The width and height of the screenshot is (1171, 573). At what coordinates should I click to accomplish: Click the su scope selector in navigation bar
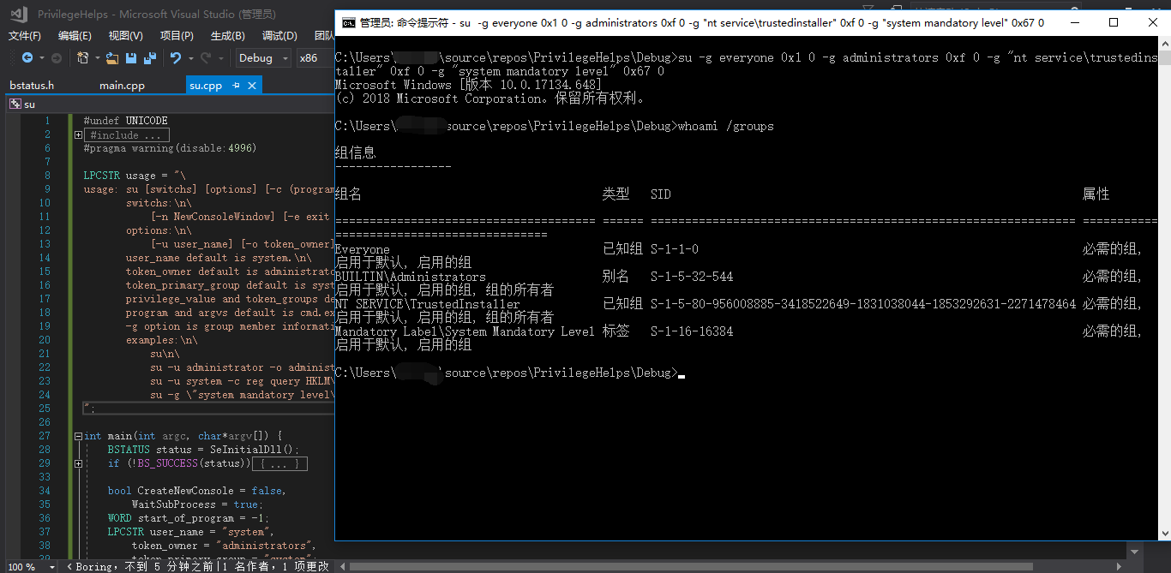[170, 104]
